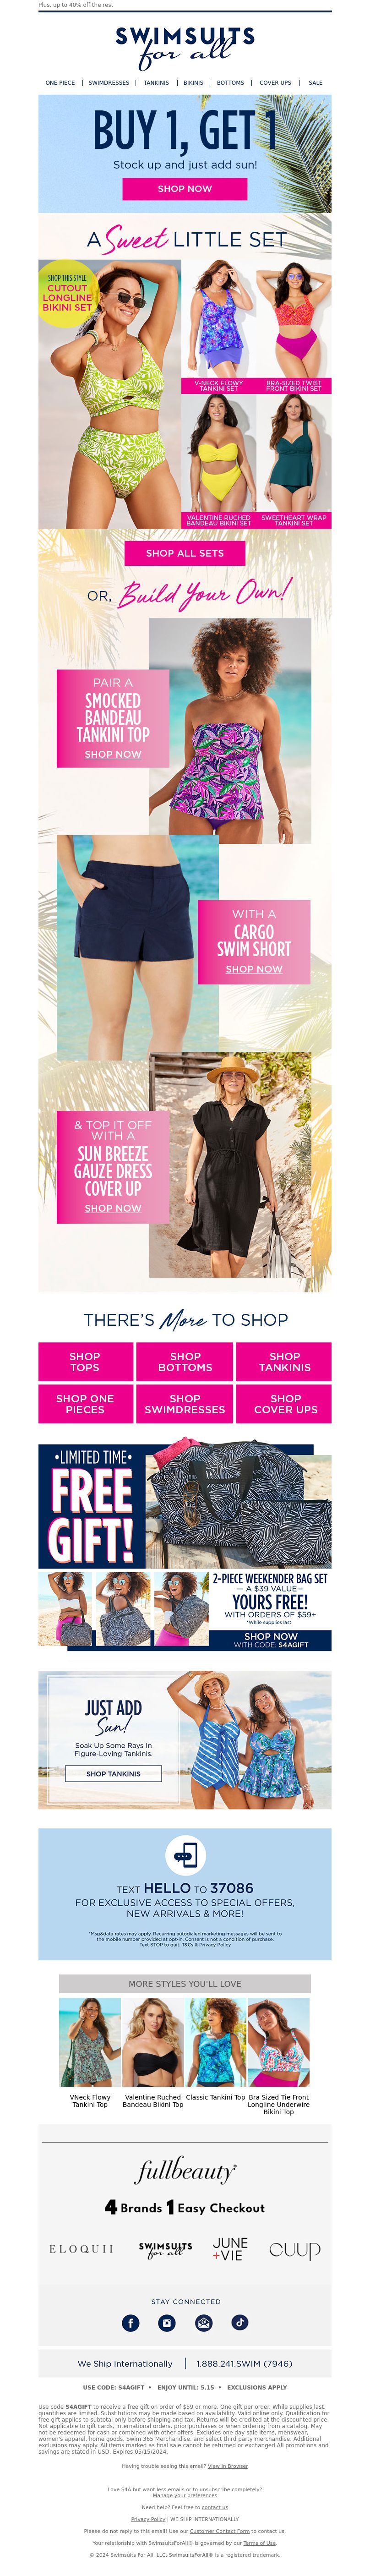Click Shop Now under Buy 1, Get 1
370x2576 pixels.
(x=185, y=188)
